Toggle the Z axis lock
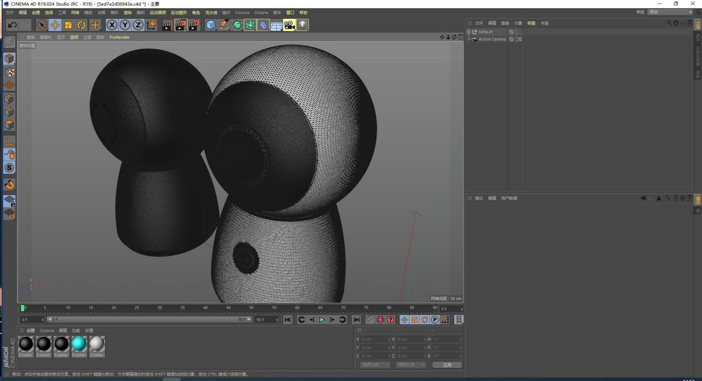The width and height of the screenshot is (702, 381). coord(138,25)
